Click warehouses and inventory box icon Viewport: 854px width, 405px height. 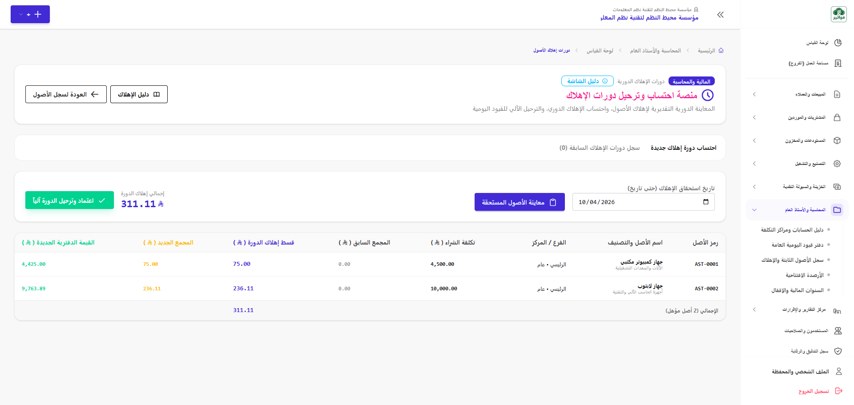coord(837,140)
